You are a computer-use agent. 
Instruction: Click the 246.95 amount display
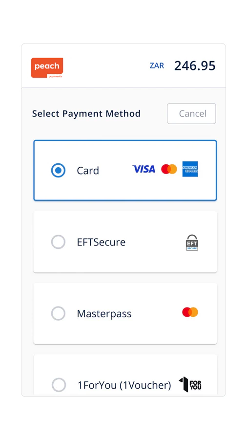[195, 66]
